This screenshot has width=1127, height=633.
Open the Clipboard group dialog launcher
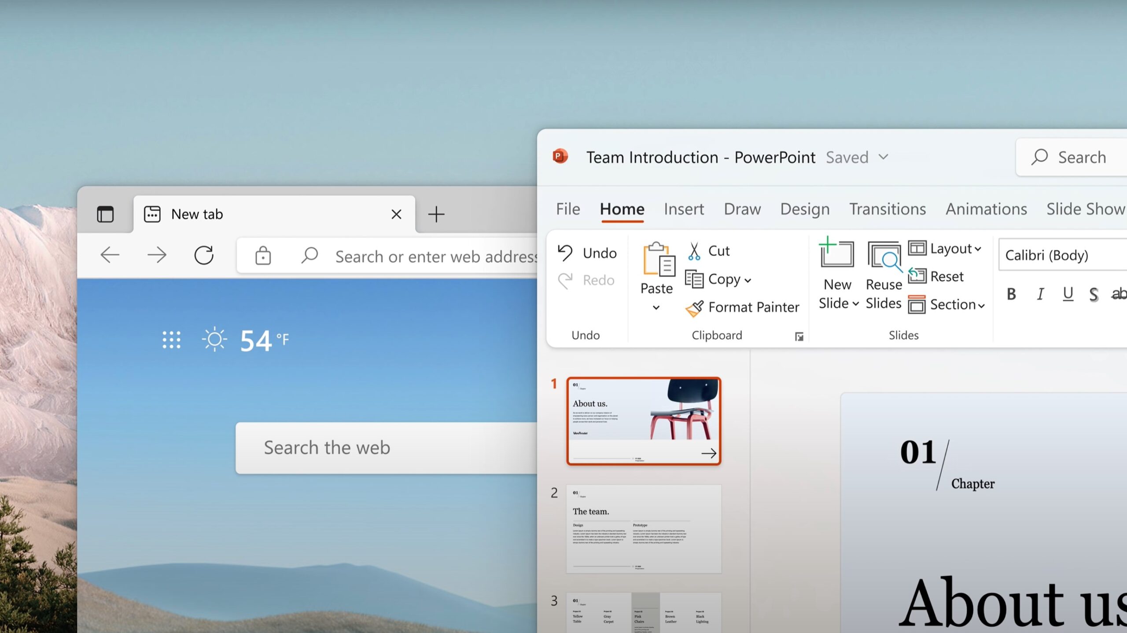click(x=799, y=337)
